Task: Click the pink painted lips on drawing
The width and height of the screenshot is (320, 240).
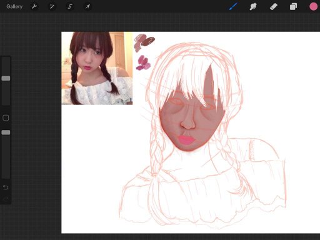Action: 186,140
